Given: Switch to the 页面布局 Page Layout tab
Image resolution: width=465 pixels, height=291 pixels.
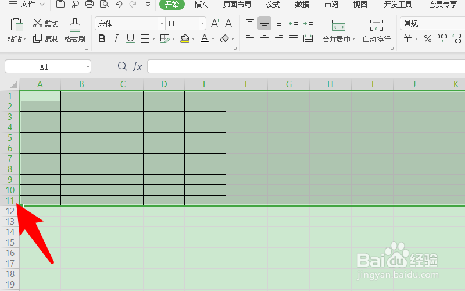Looking at the screenshot, I should (237, 5).
